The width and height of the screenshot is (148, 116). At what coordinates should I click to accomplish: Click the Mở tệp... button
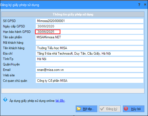[x=86, y=109]
